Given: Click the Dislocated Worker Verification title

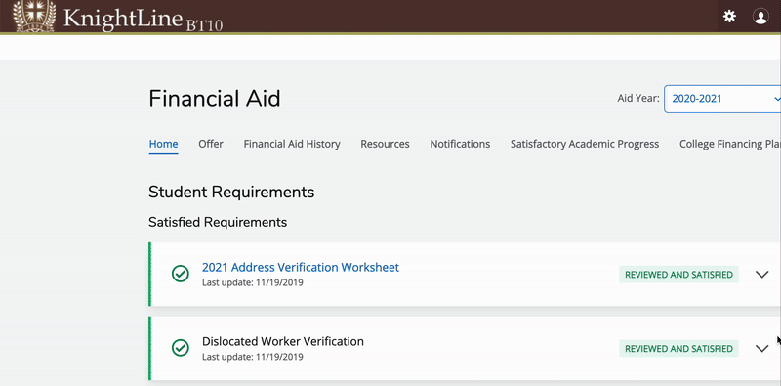Looking at the screenshot, I should [x=283, y=342].
